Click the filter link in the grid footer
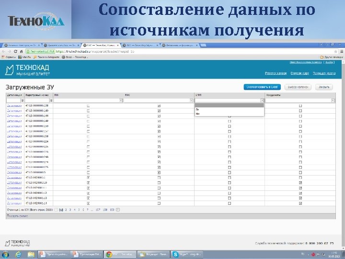 pyautogui.click(x=18, y=216)
